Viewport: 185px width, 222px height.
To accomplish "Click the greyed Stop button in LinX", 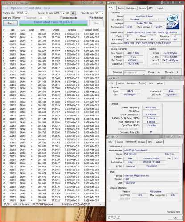I will 96,23.
